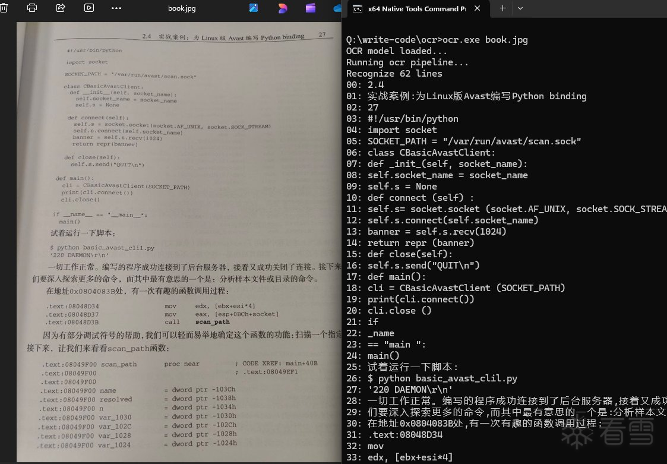Click the trash icon to delete photo
The image size is (667, 464).
pyautogui.click(x=4, y=8)
